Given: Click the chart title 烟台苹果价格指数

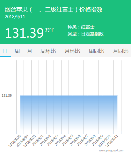Looking at the screenshot, I should coord(54,10).
